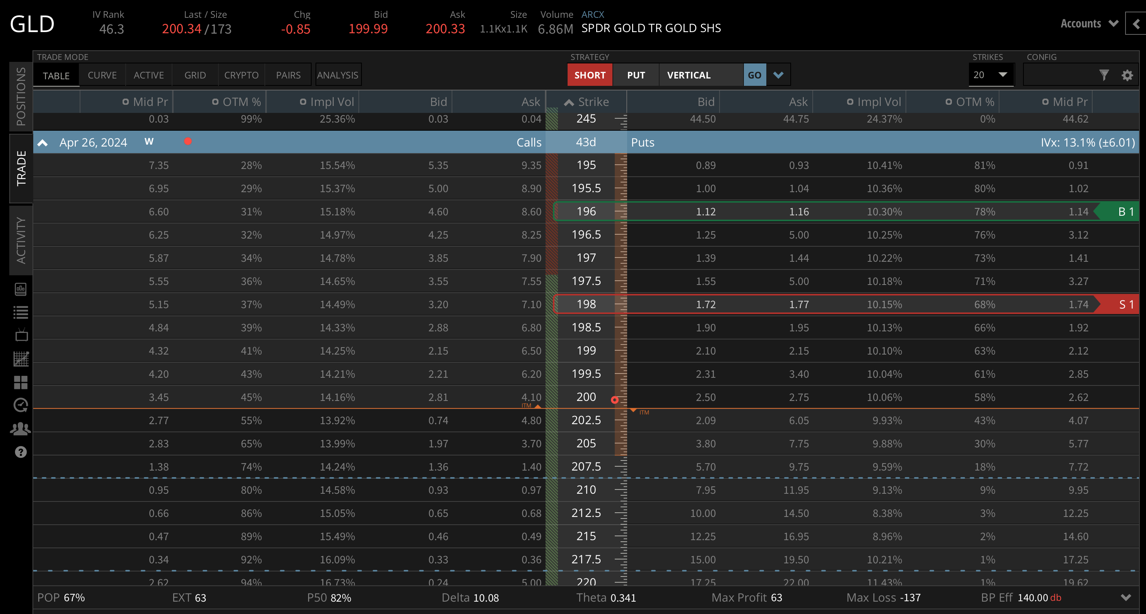Expand the strategy options chevron next to GO
The height and width of the screenshot is (614, 1146).
(778, 75)
